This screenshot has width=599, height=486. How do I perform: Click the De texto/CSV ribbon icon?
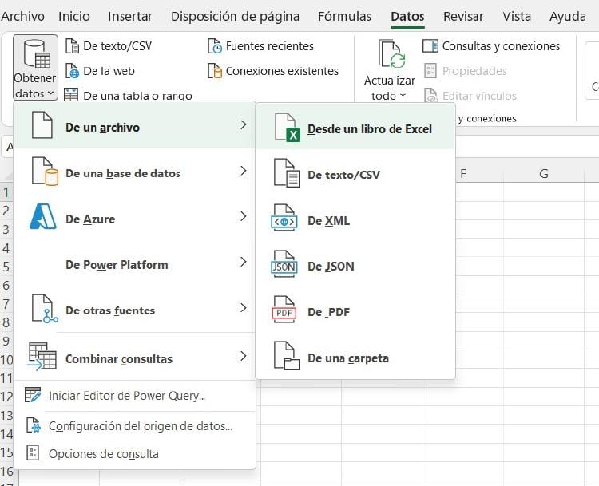tap(72, 46)
